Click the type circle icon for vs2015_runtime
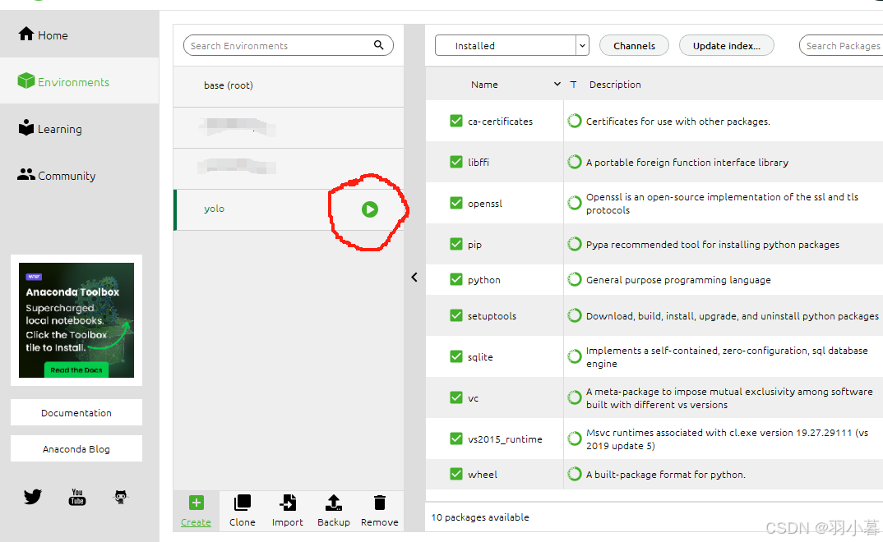The image size is (883, 542). point(575,439)
